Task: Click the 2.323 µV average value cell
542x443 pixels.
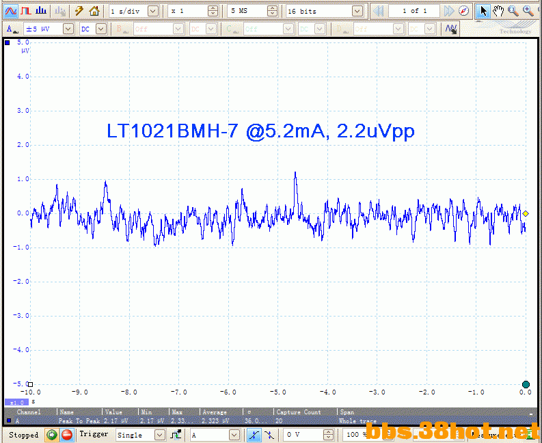Action: point(215,421)
